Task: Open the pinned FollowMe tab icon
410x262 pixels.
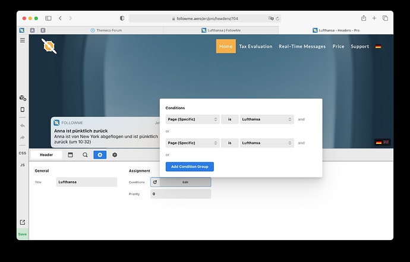Action: tap(22, 30)
